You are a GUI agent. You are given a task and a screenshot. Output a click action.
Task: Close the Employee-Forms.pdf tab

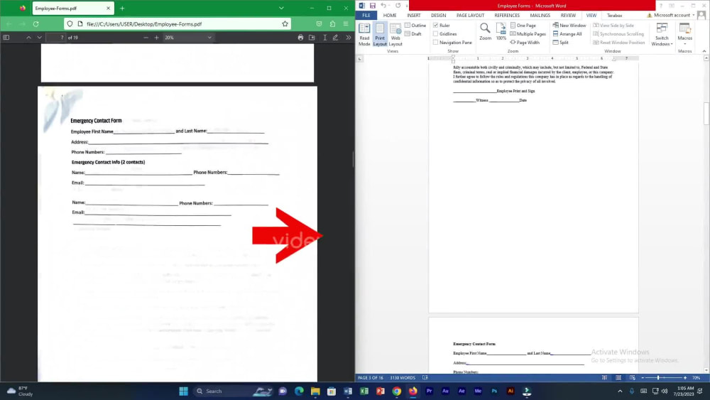(x=108, y=8)
